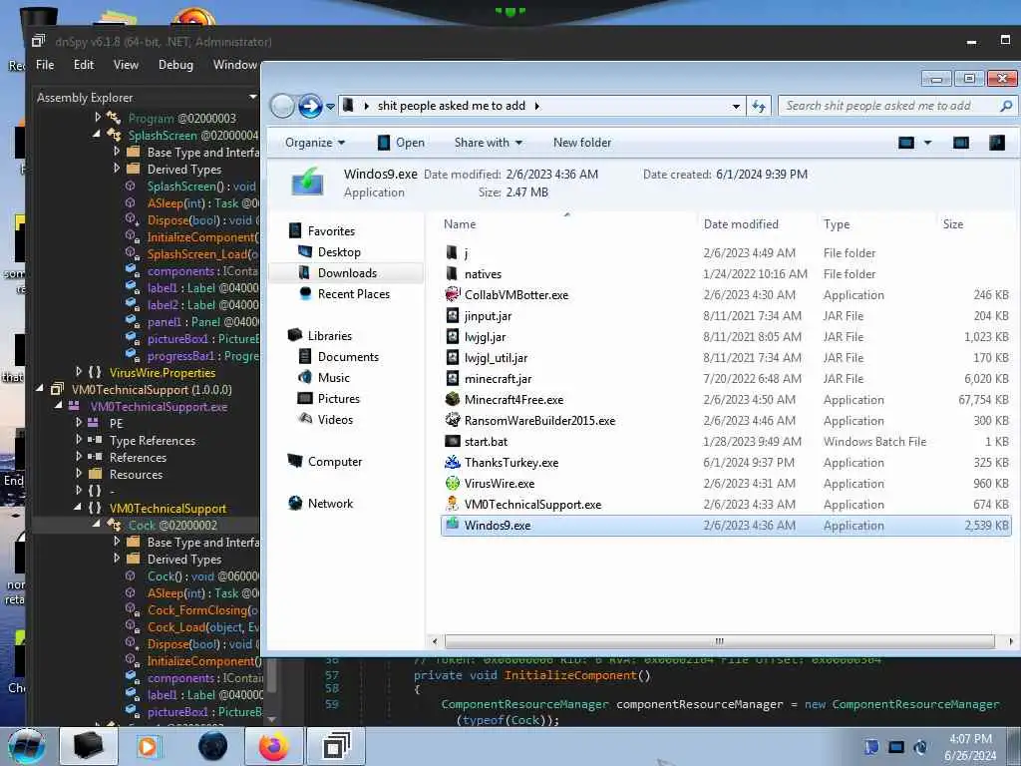Open Firefox from the taskbar
The image size is (1021, 766).
273,746
